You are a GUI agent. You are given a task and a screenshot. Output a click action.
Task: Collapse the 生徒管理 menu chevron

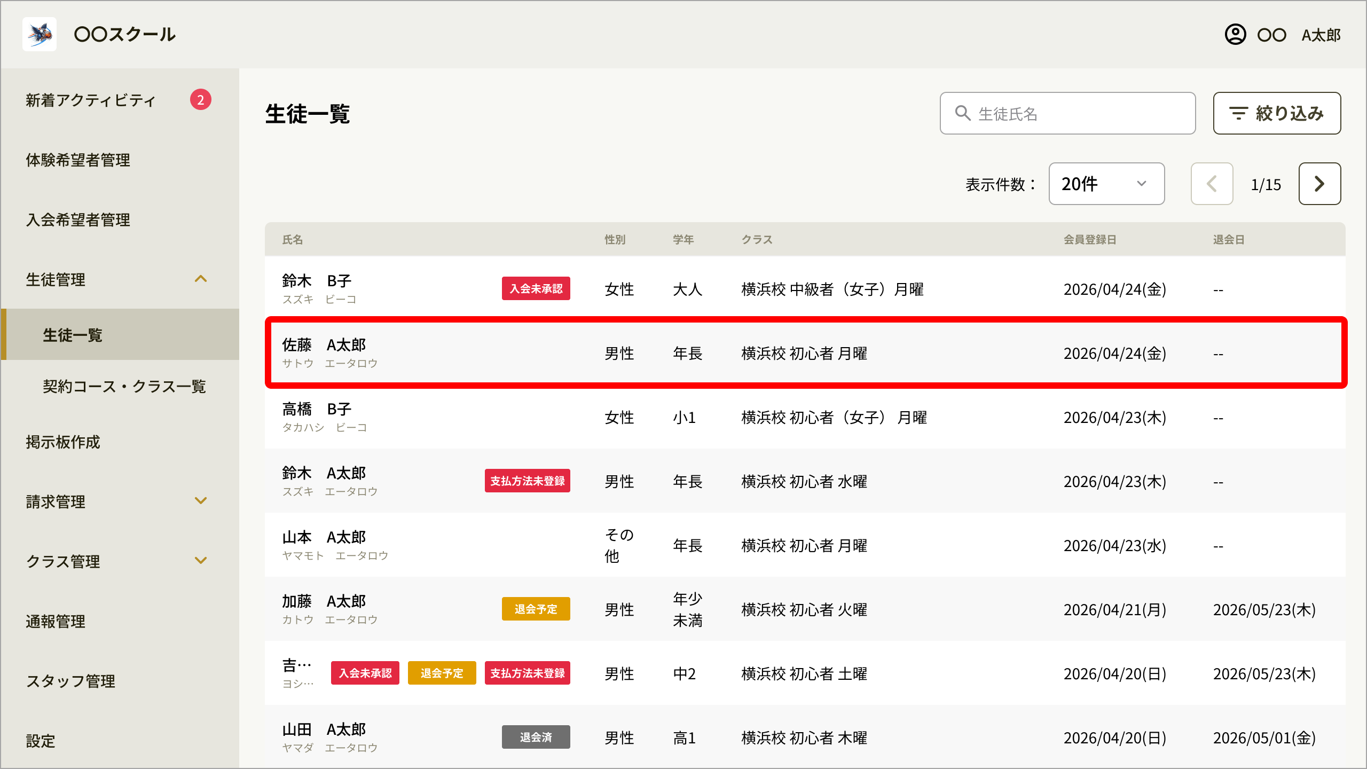click(x=201, y=279)
